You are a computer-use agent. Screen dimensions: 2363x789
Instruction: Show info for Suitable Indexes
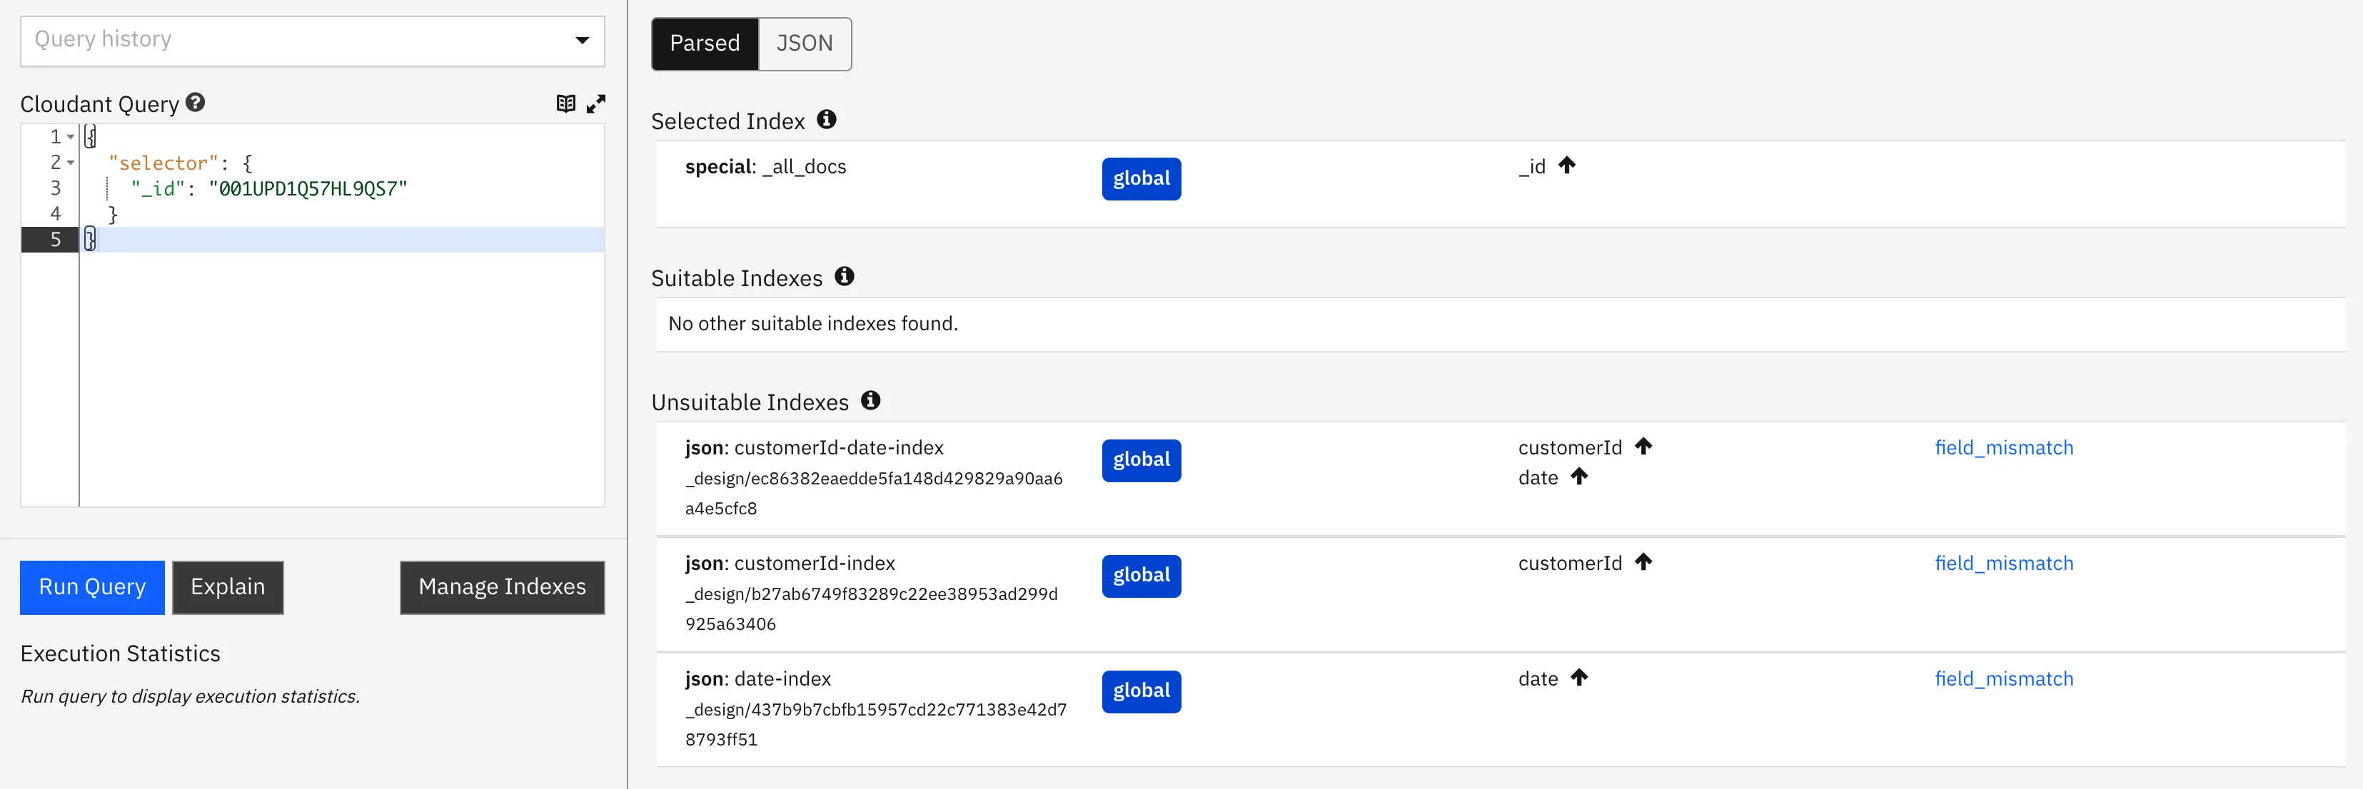[845, 276]
